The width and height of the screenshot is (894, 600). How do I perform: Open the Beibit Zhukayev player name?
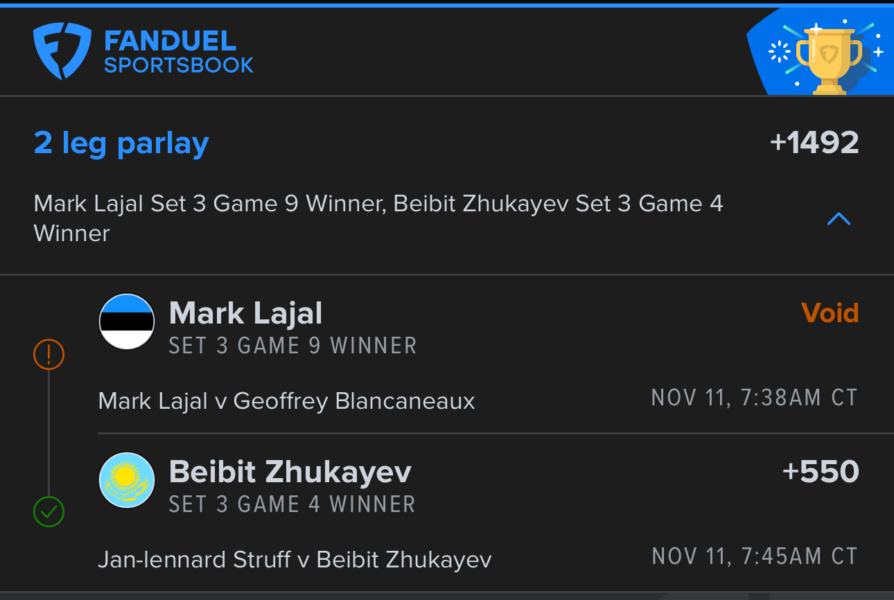point(290,472)
